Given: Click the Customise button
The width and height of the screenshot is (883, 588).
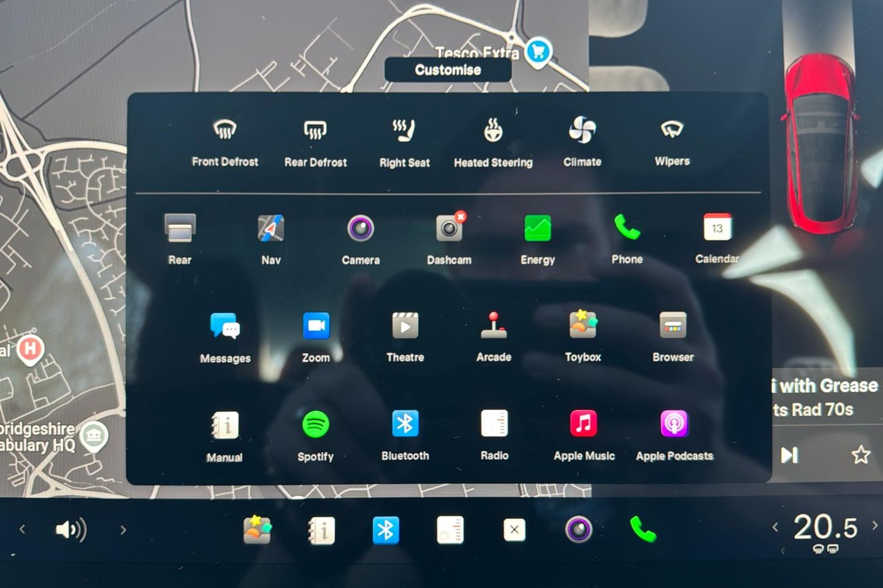Looking at the screenshot, I should [448, 70].
